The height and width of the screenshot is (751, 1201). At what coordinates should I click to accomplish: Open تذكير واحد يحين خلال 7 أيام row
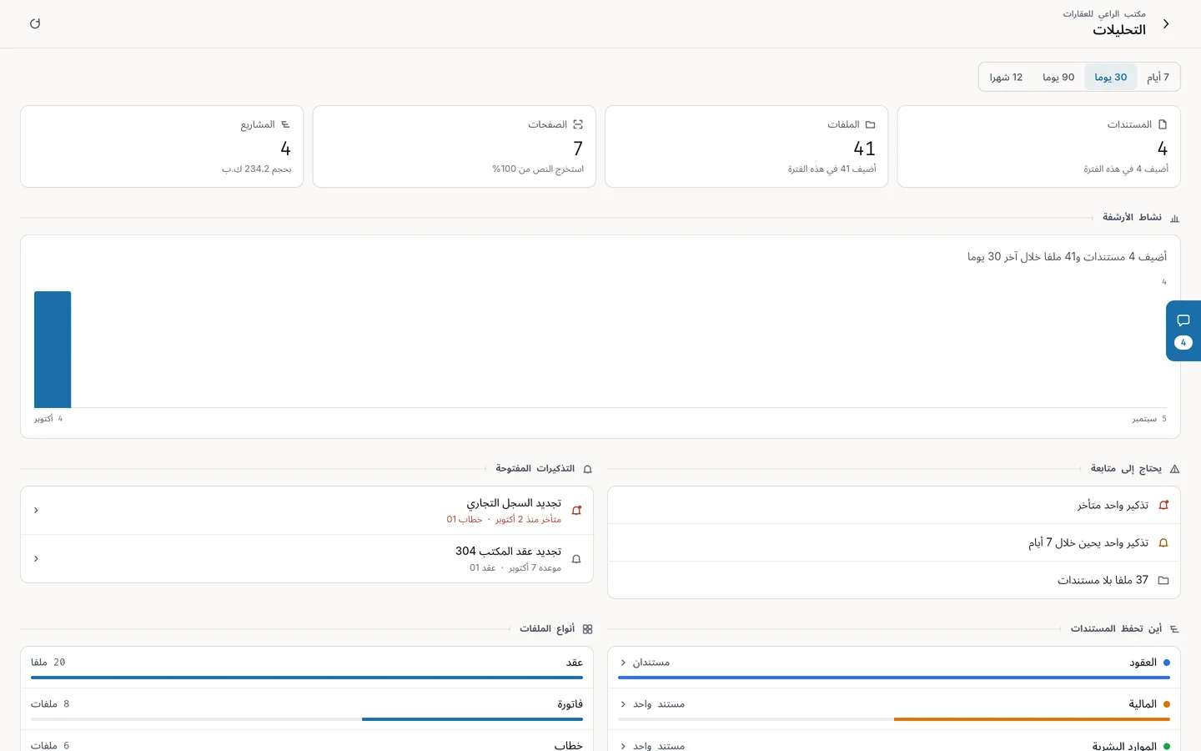click(x=894, y=542)
